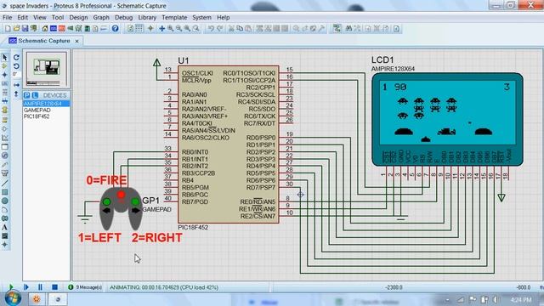Click the Windows Start orb
Image resolution: width=544 pixels, height=306 pixels.
coord(13,298)
